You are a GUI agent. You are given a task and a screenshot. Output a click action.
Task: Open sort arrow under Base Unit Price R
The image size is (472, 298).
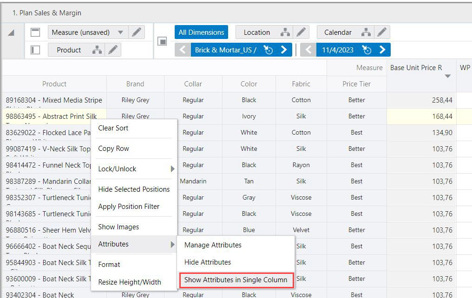click(448, 76)
